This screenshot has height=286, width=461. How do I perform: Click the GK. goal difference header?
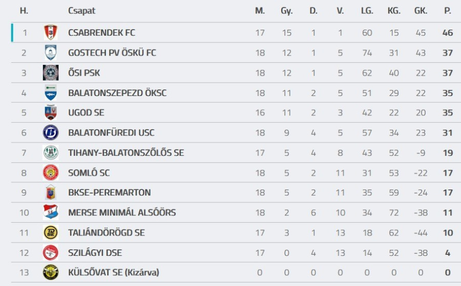tap(421, 11)
